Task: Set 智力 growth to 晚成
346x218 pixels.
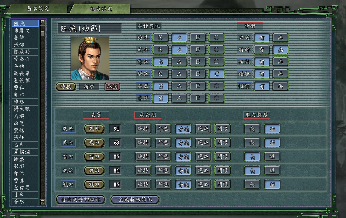Action: tap(203, 157)
